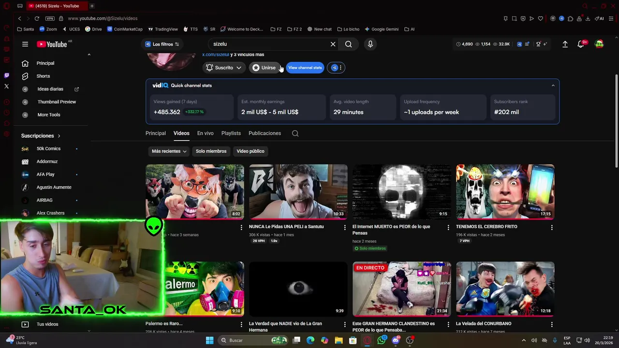Open the vidIQ 'Los filtros' button
The image size is (619, 348).
pyautogui.click(x=162, y=44)
